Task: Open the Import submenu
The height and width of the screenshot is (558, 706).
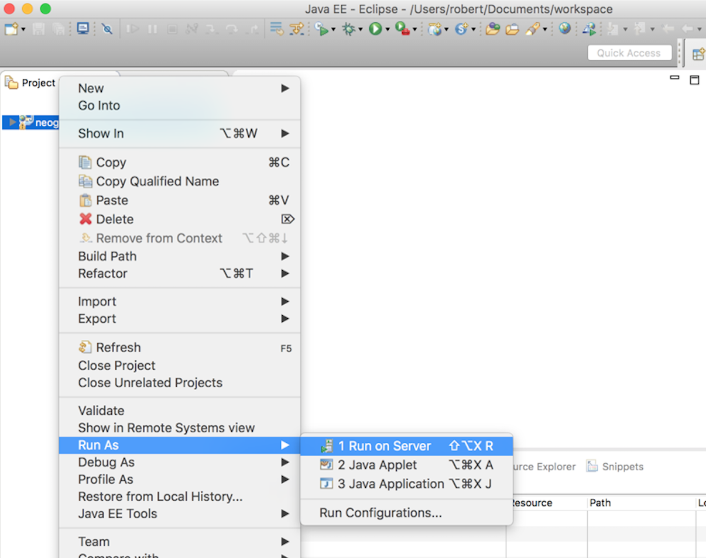Action: [x=180, y=302]
